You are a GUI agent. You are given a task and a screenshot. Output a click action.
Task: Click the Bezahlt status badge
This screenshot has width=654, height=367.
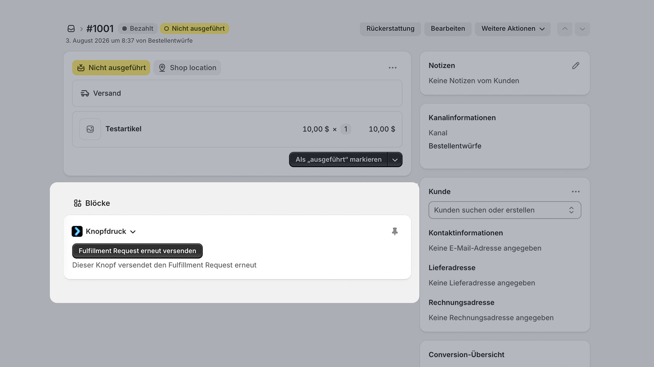point(138,29)
